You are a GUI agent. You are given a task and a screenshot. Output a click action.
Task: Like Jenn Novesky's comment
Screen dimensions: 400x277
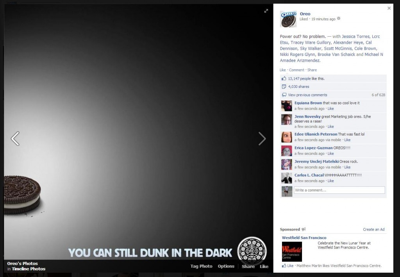click(x=330, y=127)
